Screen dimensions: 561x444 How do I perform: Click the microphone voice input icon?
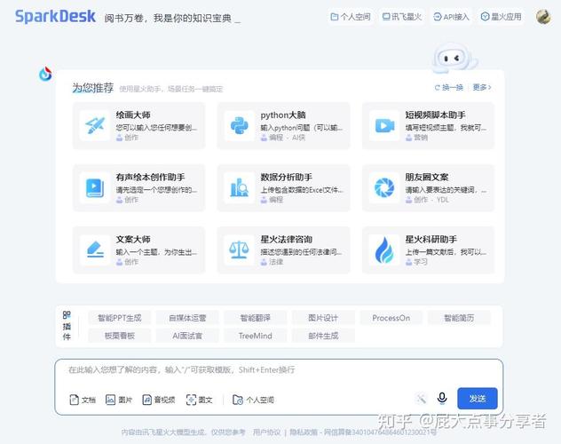[x=442, y=398]
